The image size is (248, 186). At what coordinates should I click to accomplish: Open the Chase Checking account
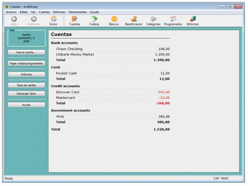coord(69,49)
